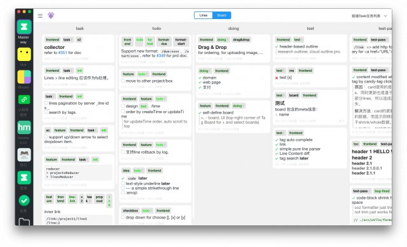Viewport: 407px width, 247px height.
Task: Check '支持line rollback by log' checkbox
Action: tap(123, 152)
